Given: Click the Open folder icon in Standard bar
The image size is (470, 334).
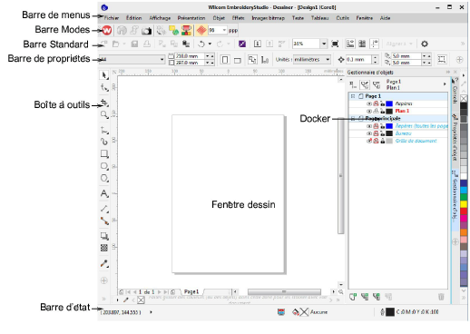Looking at the screenshot, I should 115,44.
